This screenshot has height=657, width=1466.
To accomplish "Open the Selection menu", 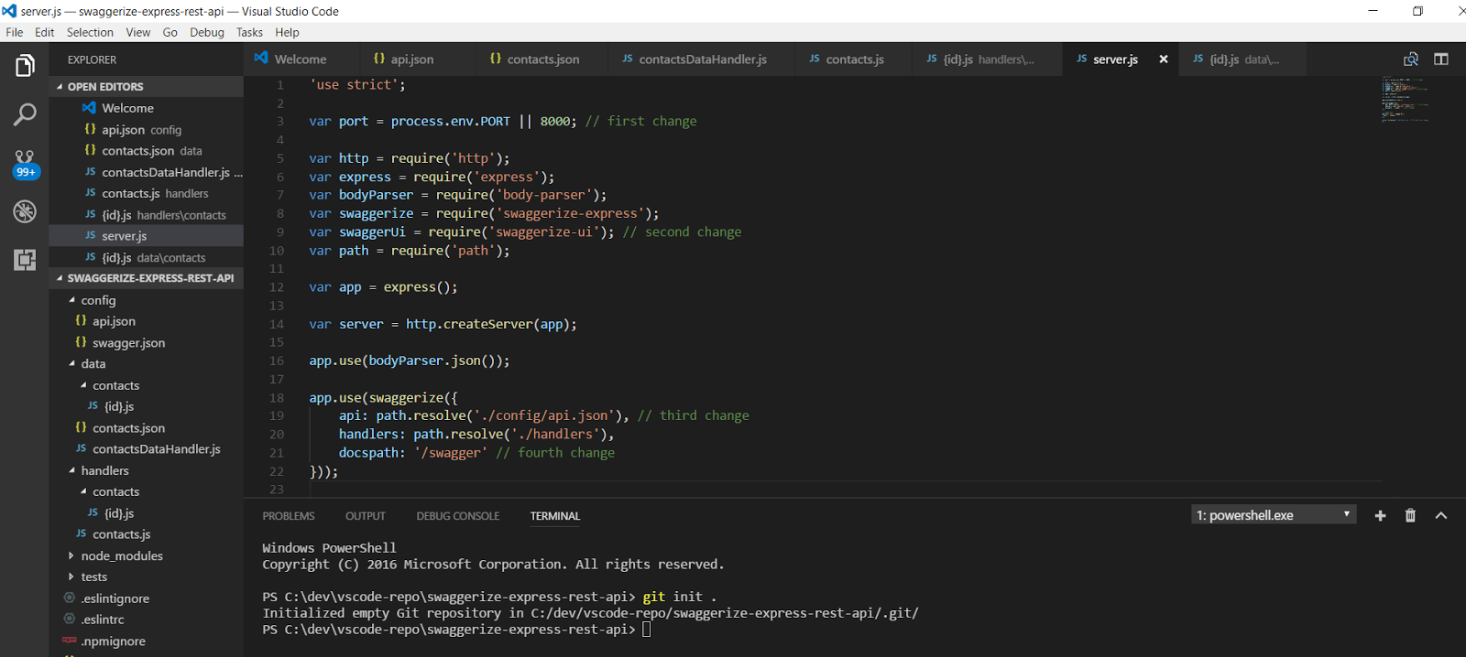I will [90, 32].
